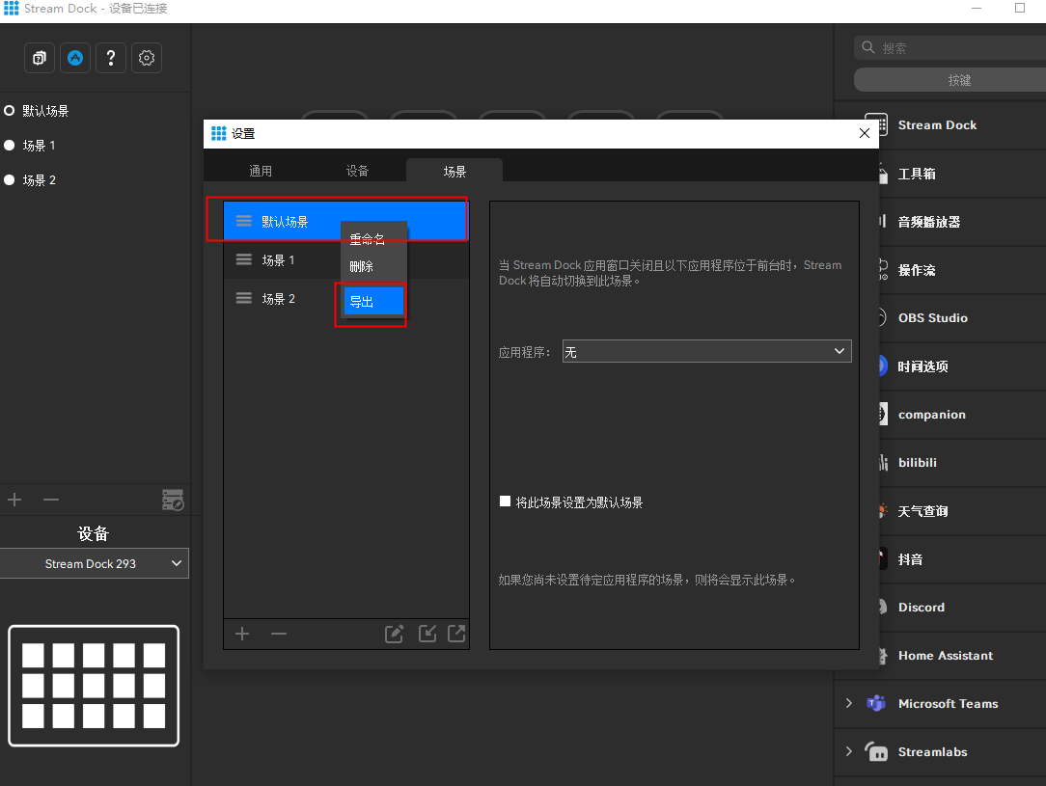1046x786 pixels.
Task: Open the settings gear icon in toolbar
Action: 147,58
